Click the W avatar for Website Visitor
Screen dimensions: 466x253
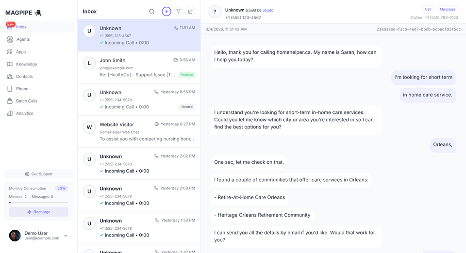[89, 127]
